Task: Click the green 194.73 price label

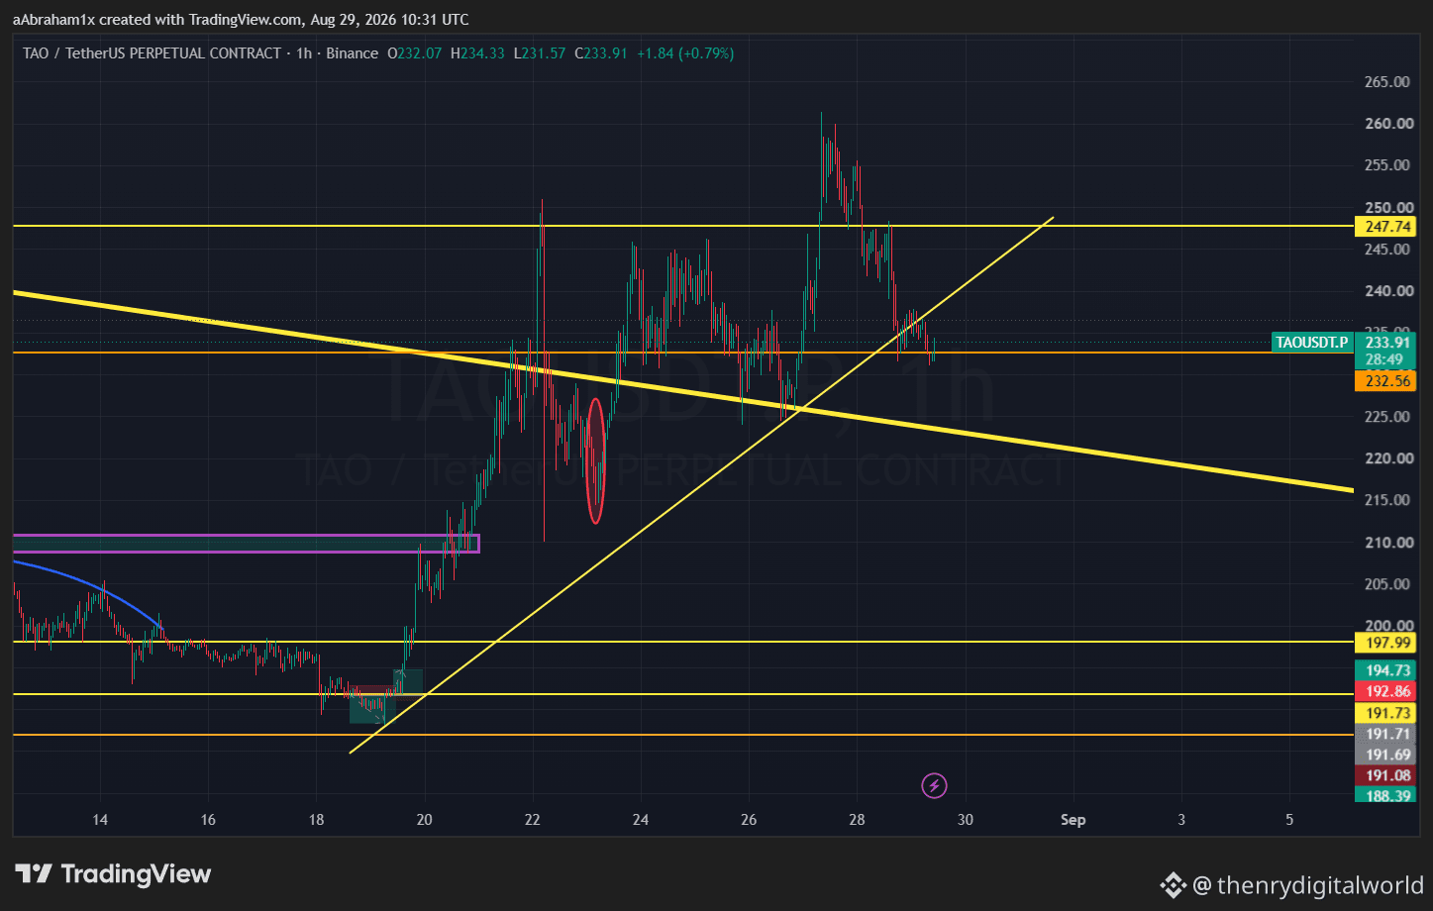Action: 1384,670
